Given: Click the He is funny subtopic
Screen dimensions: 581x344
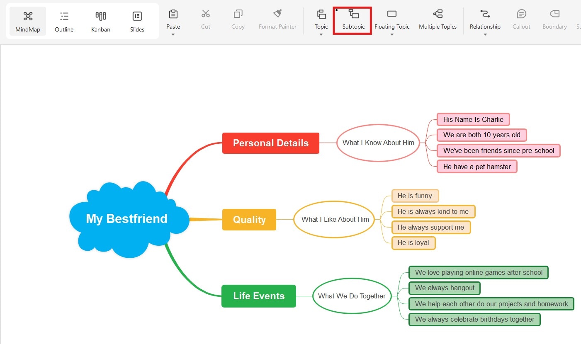Looking at the screenshot, I should [415, 196].
